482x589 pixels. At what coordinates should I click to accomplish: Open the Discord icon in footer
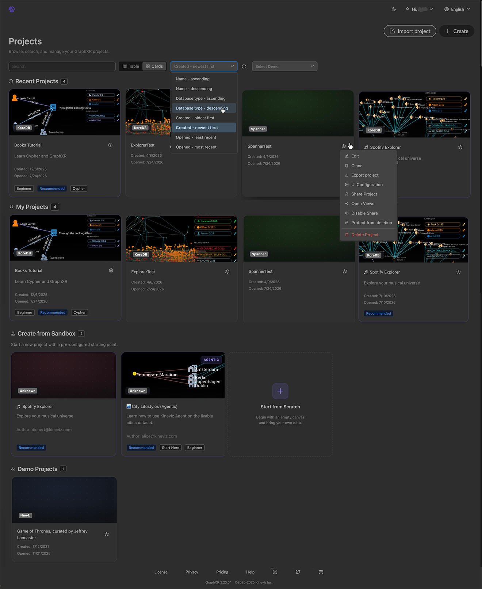tap(321, 572)
